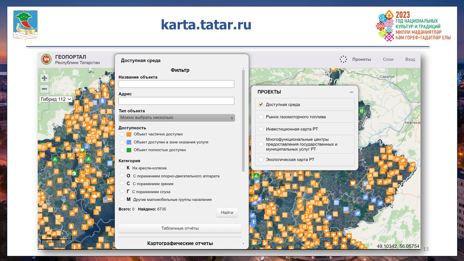Image resolution: width=464 pixels, height=261 pixels.
Task: Click into the Название объекта input field
Action: pyautogui.click(x=176, y=84)
